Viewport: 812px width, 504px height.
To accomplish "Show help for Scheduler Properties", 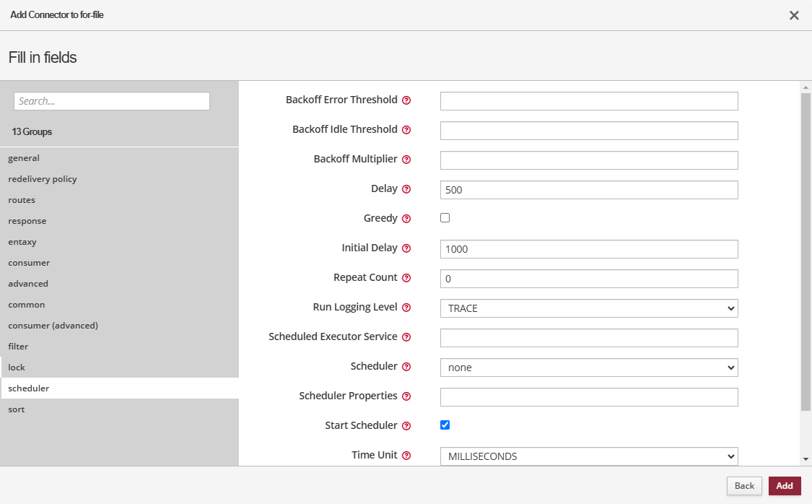I will point(406,396).
